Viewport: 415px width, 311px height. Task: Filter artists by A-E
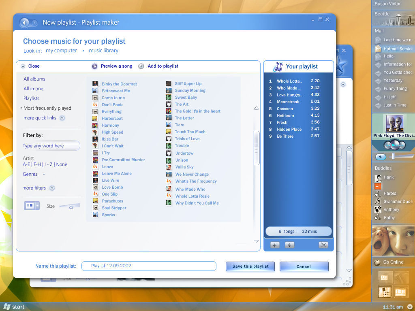(x=26, y=164)
